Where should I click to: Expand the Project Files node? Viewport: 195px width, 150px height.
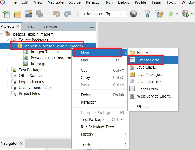(x=7, y=93)
